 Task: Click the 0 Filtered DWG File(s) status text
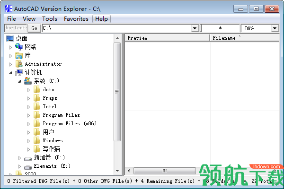(38, 181)
